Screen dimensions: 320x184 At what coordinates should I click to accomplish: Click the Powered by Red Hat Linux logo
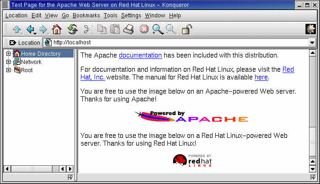click(192, 161)
